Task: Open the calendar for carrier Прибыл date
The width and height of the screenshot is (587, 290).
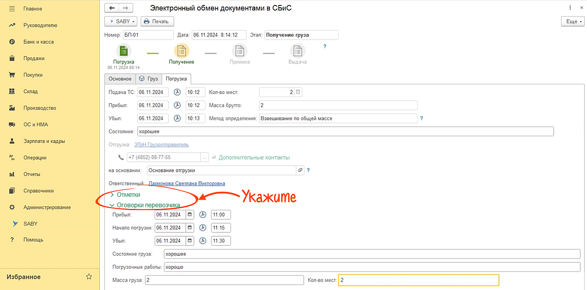Action: 190,215
